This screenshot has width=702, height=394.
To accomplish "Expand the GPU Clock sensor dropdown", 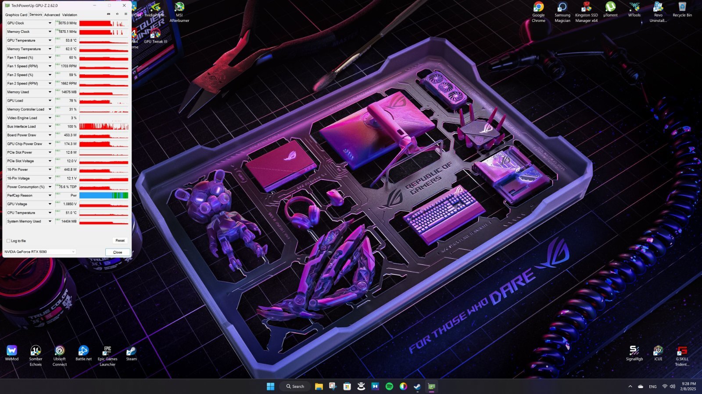I will tap(50, 23).
